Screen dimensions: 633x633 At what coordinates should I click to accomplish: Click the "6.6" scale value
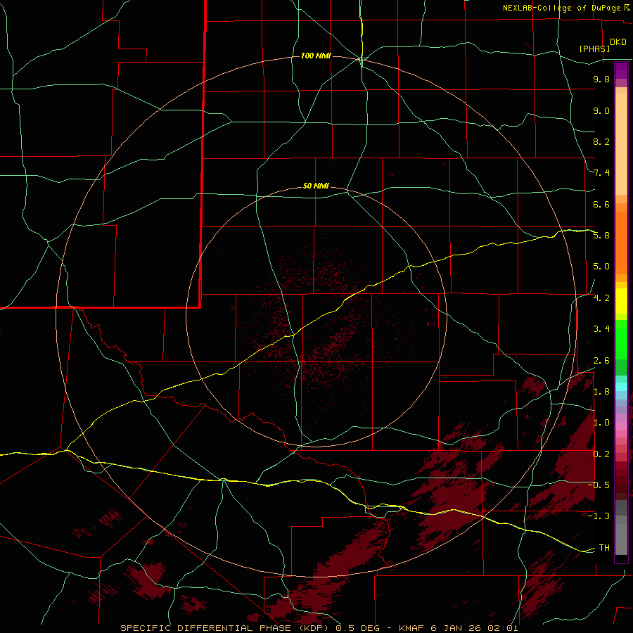tap(601, 204)
